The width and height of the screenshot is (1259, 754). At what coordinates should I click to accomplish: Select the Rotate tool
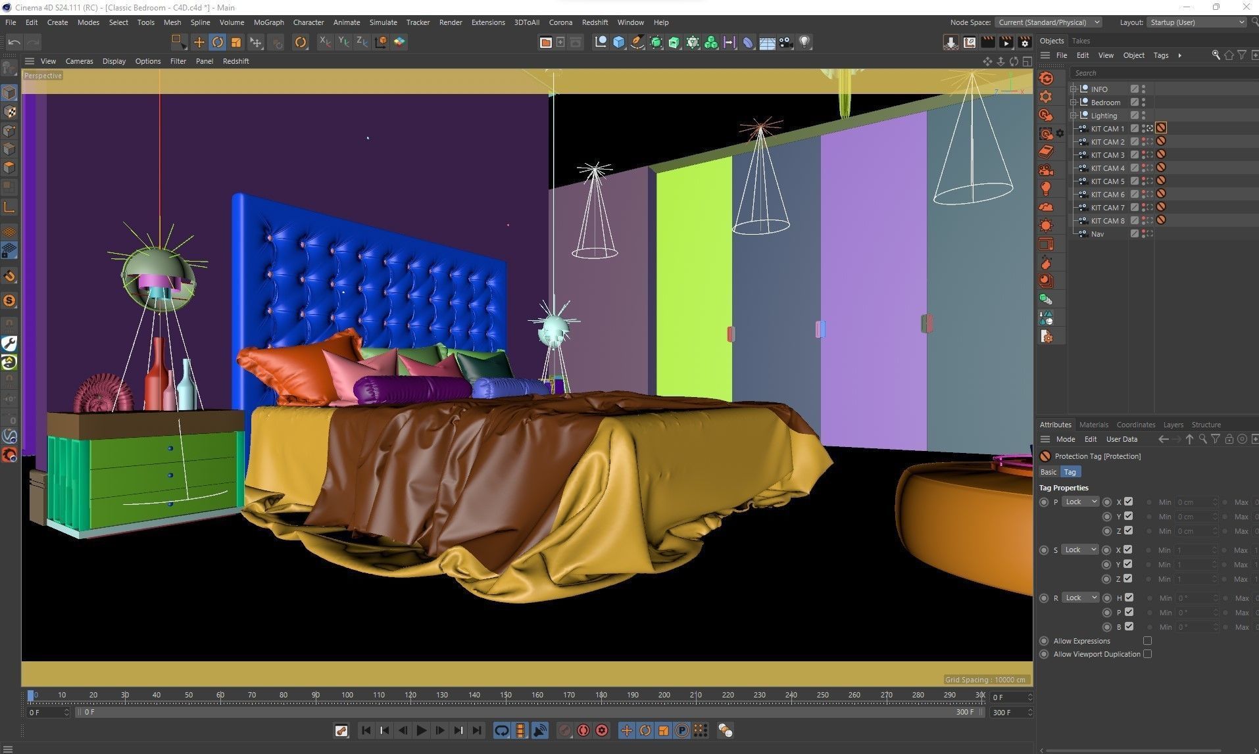217,42
